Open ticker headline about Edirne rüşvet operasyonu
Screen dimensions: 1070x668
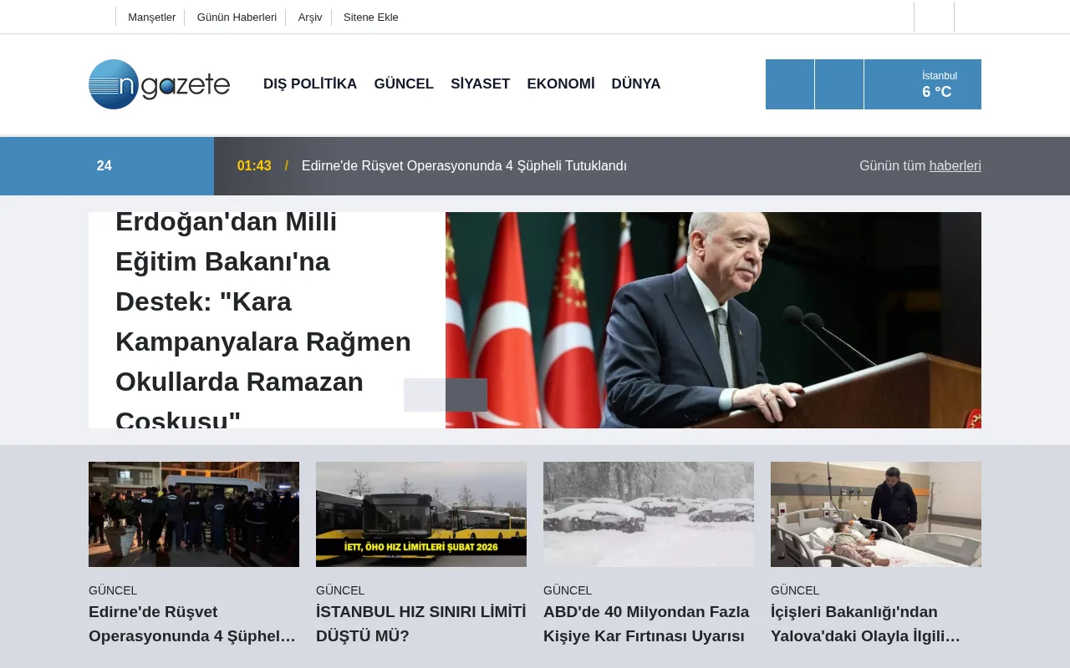465,165
